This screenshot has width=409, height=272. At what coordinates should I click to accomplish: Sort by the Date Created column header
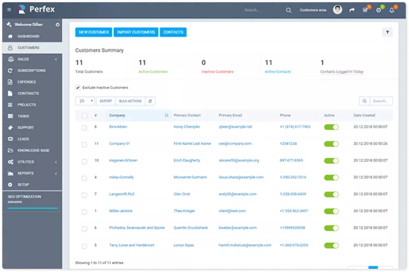pyautogui.click(x=364, y=115)
